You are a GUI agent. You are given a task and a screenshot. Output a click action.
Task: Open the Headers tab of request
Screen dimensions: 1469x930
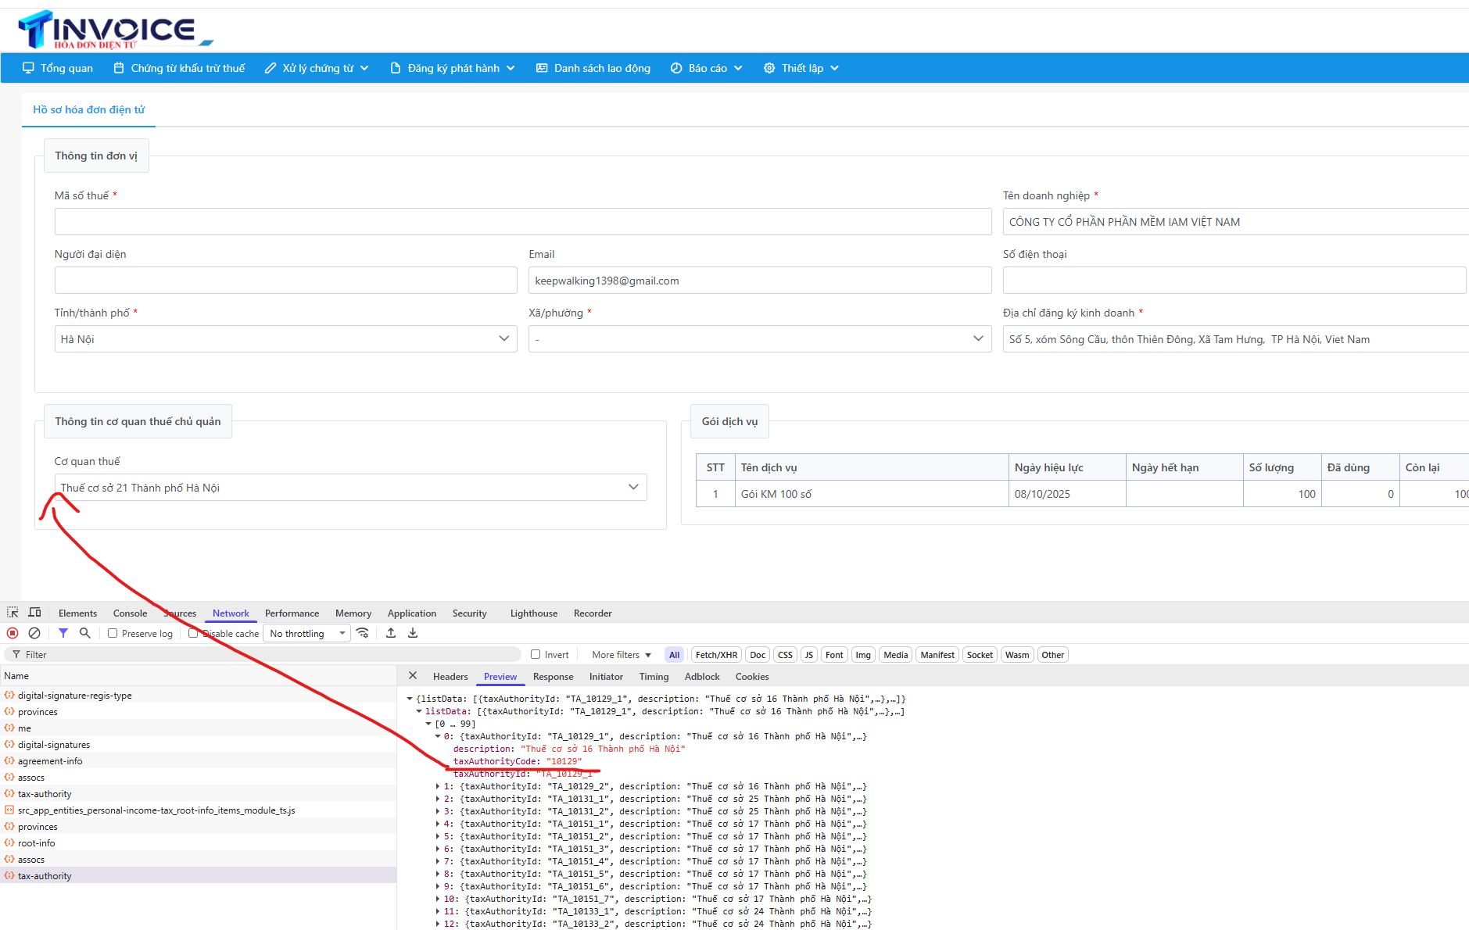click(x=450, y=677)
